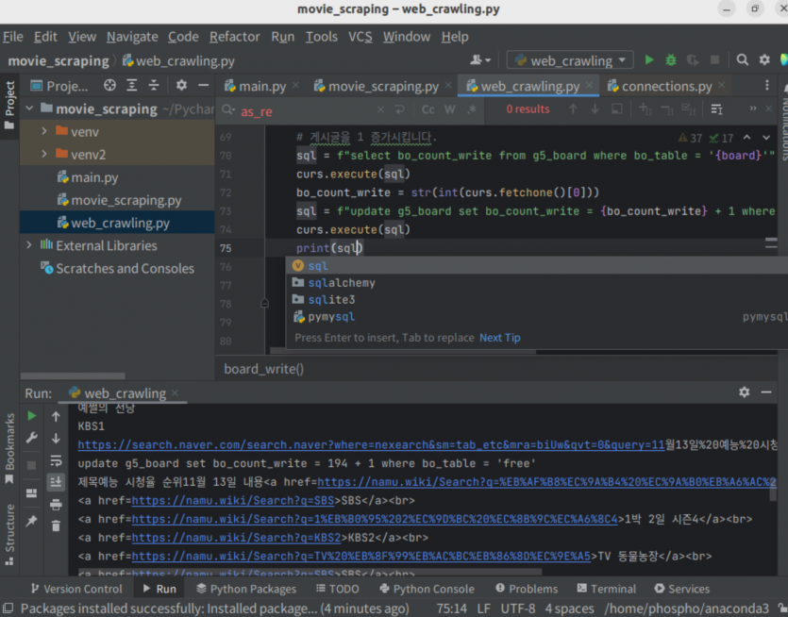
Task: Rerun web_crawling in Run panel
Action: (32, 416)
